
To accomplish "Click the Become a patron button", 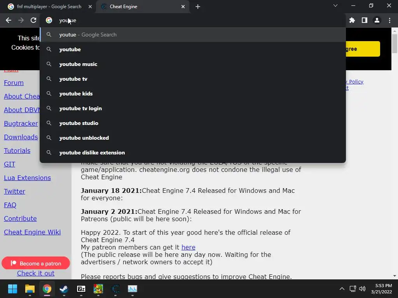I will [35, 263].
